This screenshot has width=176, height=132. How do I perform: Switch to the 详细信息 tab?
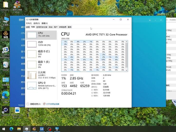(63, 27)
